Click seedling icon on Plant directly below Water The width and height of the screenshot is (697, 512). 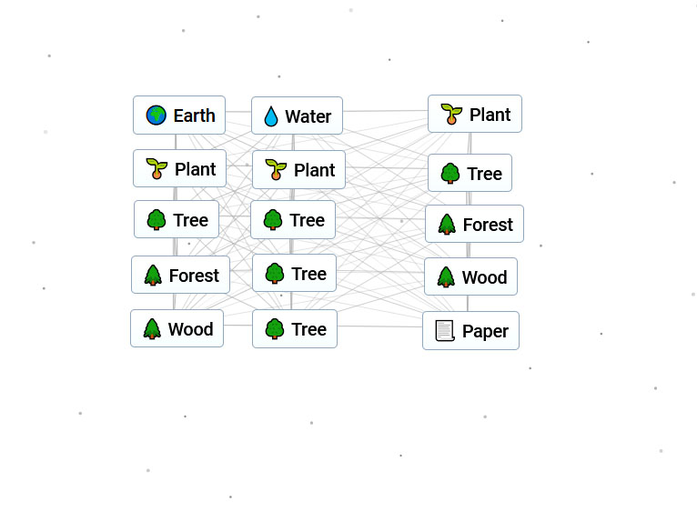(x=276, y=170)
